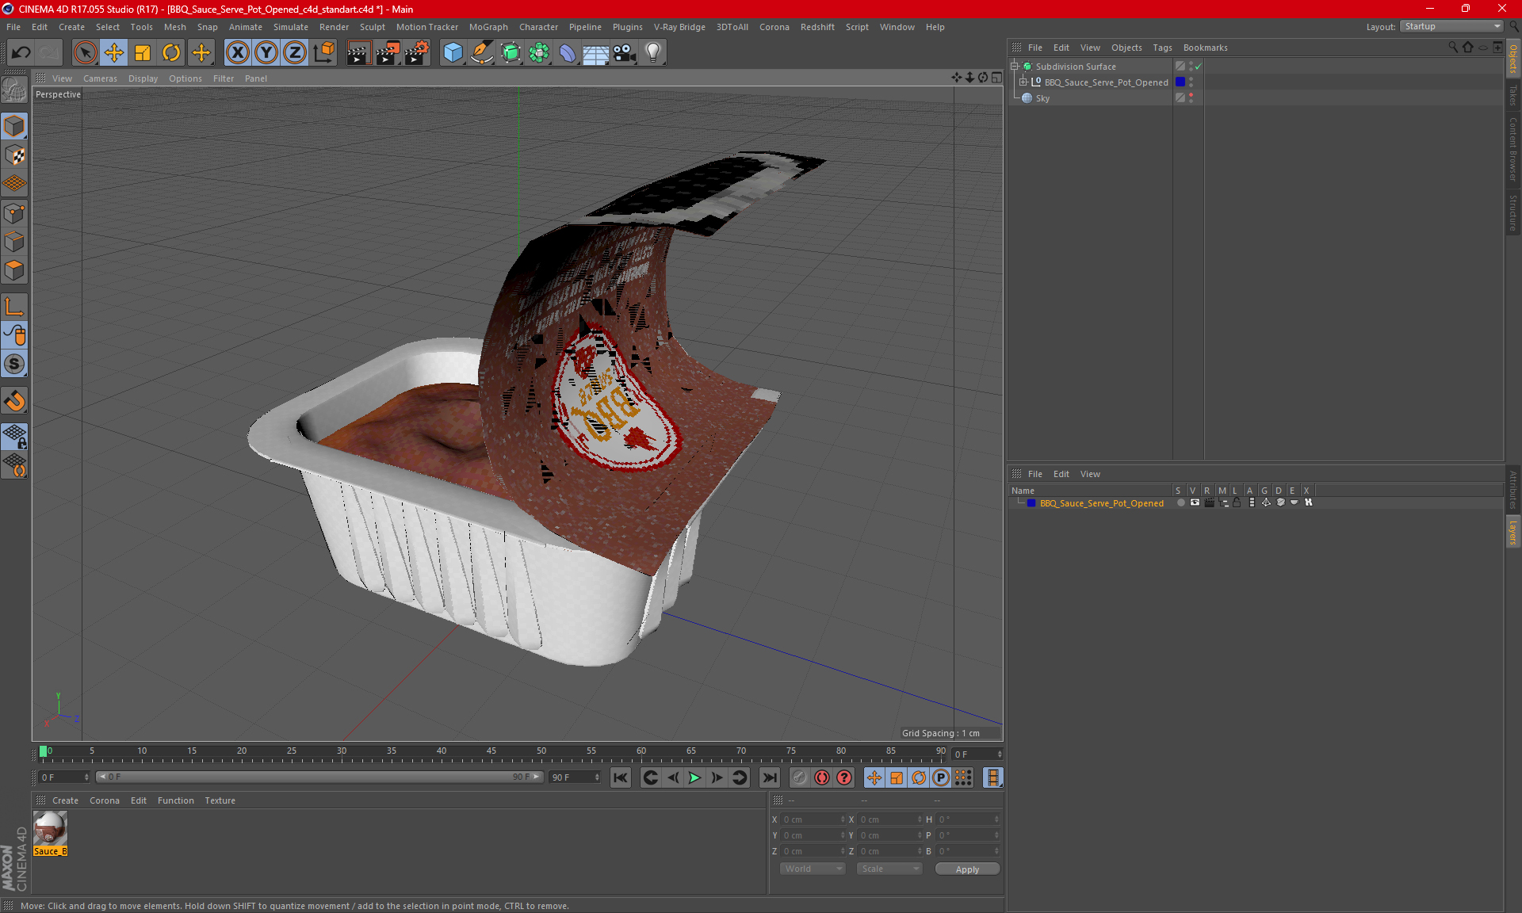This screenshot has height=913, width=1522.
Task: Toggle Autokeying button
Action: (822, 777)
